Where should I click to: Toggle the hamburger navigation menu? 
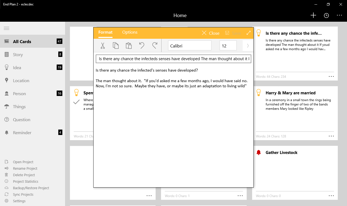pyautogui.click(x=7, y=28)
